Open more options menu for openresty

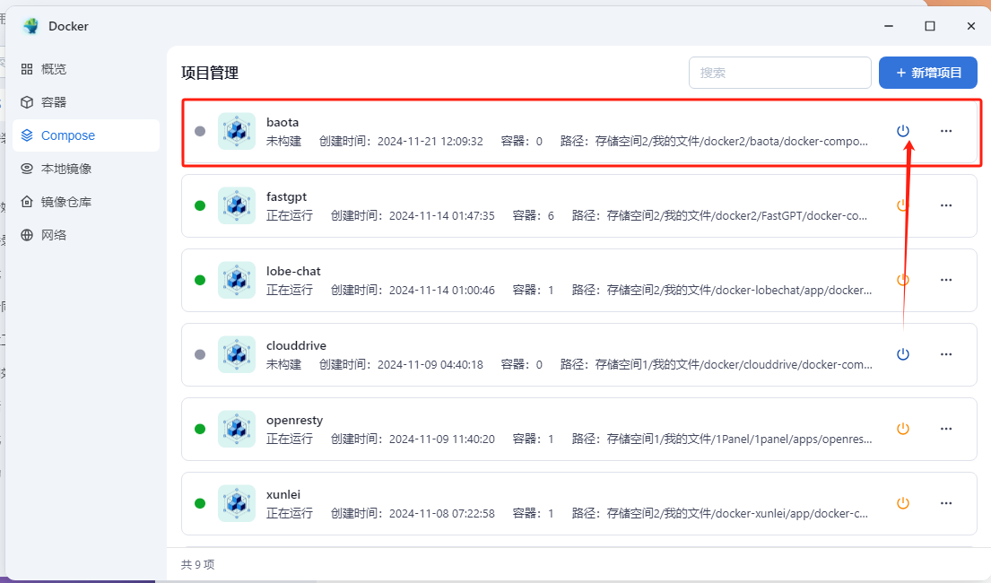tap(945, 429)
